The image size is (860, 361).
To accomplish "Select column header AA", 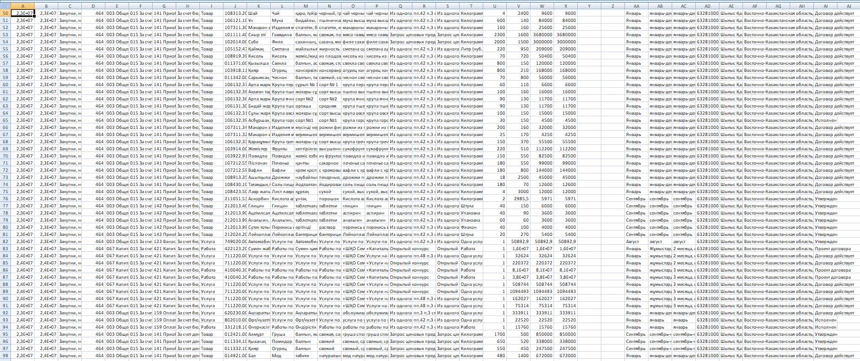I will point(636,5).
